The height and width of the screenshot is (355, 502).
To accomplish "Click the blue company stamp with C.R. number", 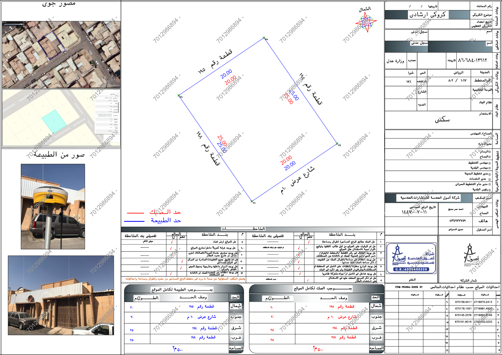I will pos(411,258).
